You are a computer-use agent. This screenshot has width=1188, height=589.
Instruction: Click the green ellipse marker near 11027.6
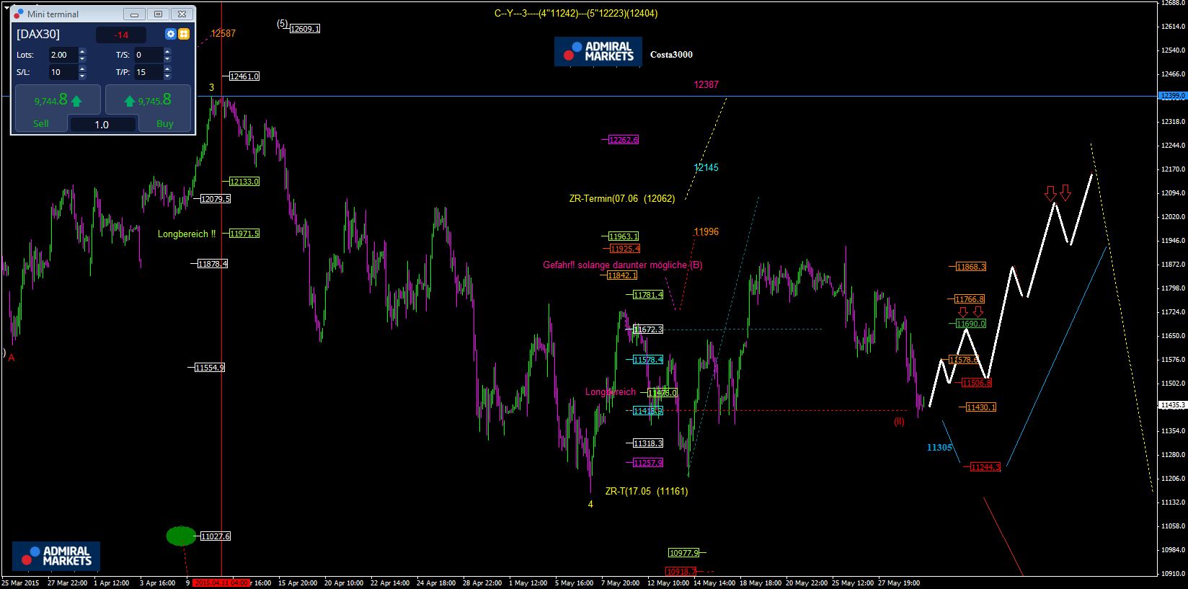pyautogui.click(x=181, y=536)
